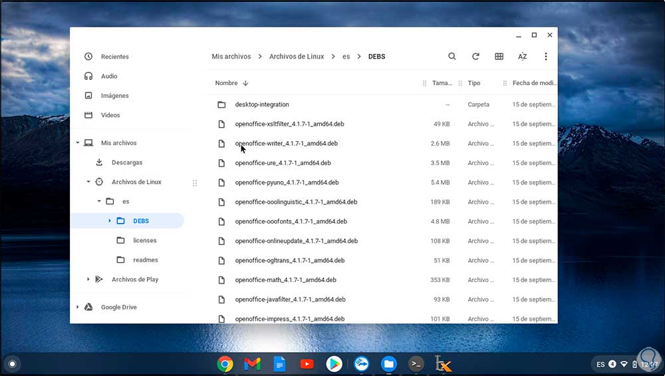
Task: Select openoffice-javafilter_4.1.7-1_amd64.deb
Action: click(382, 299)
